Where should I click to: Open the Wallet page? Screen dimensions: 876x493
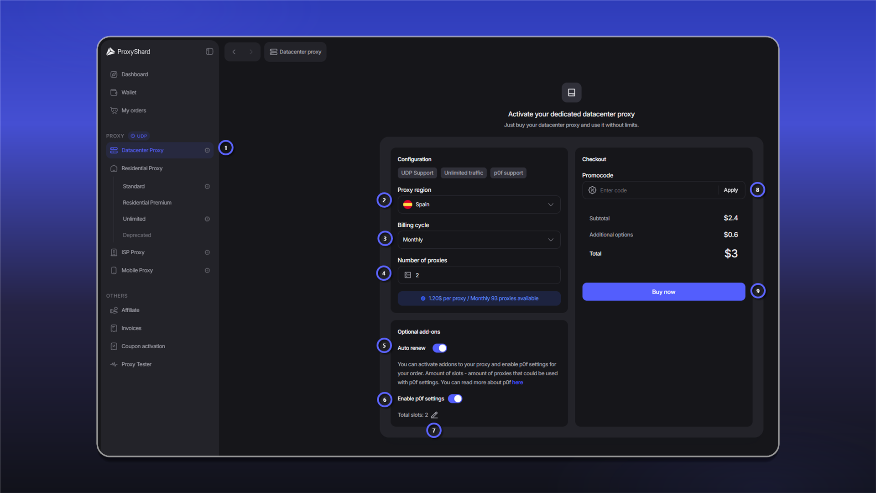tap(160, 93)
